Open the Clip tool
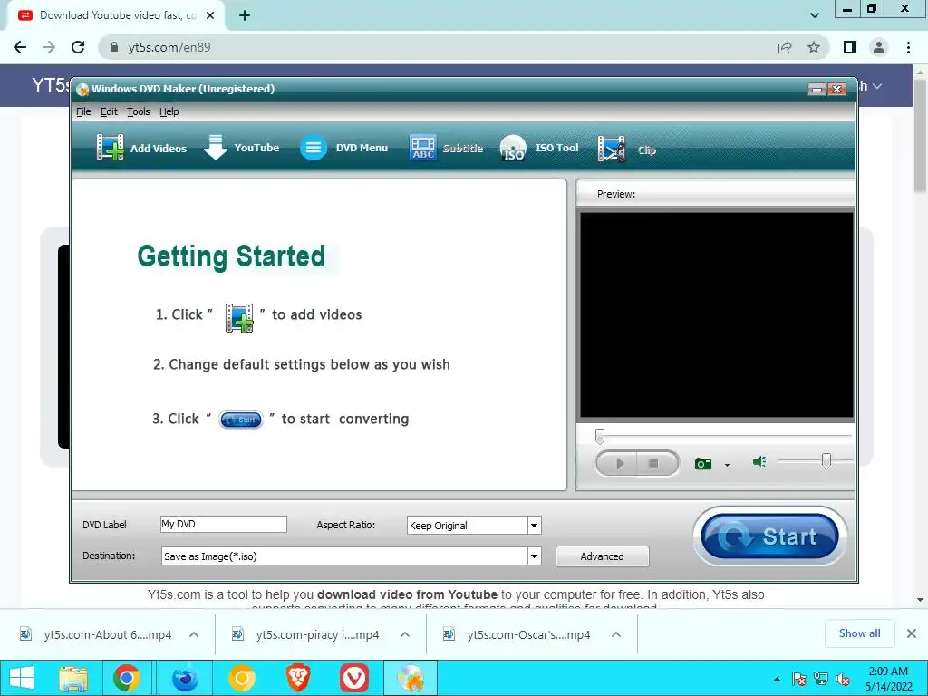This screenshot has width=928, height=696. click(627, 149)
